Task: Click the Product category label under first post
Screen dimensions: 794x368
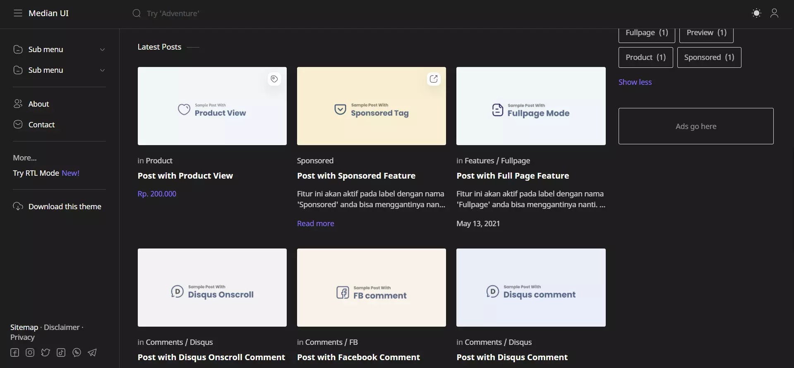Action: [159, 160]
